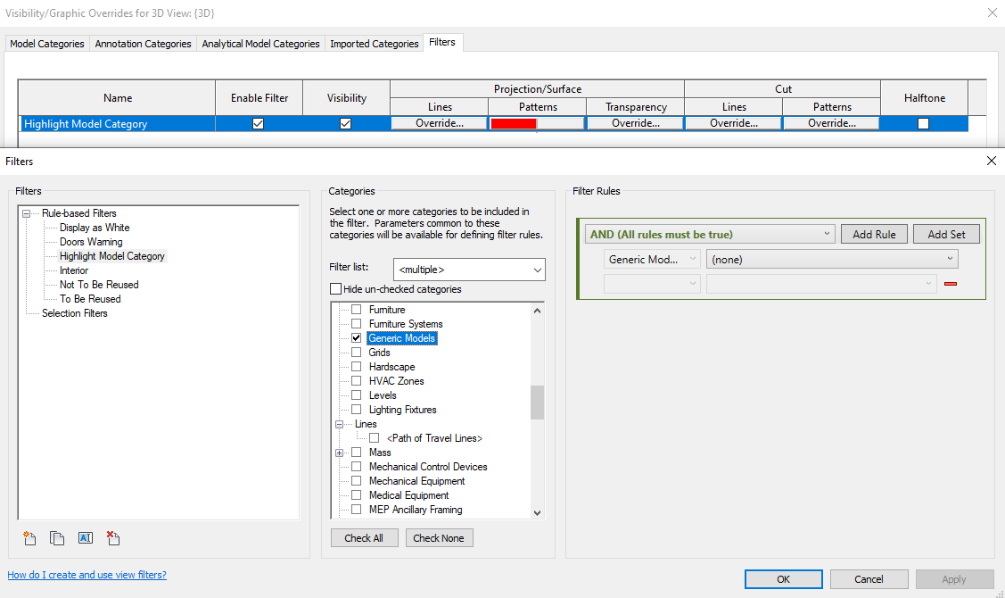Delete the selected filter
The height and width of the screenshot is (598, 1005).
pos(112,538)
